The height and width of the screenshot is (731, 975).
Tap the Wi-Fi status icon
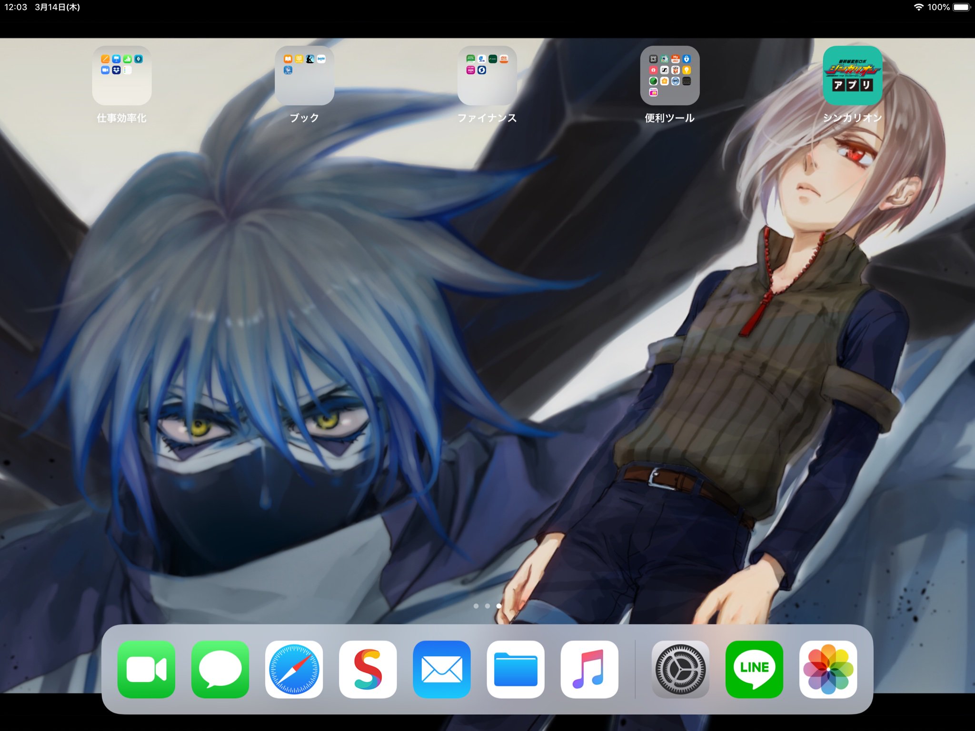[x=918, y=7]
